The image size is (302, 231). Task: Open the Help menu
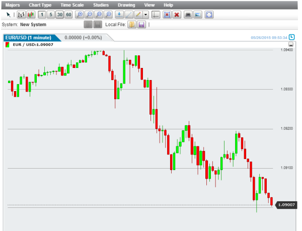point(168,5)
